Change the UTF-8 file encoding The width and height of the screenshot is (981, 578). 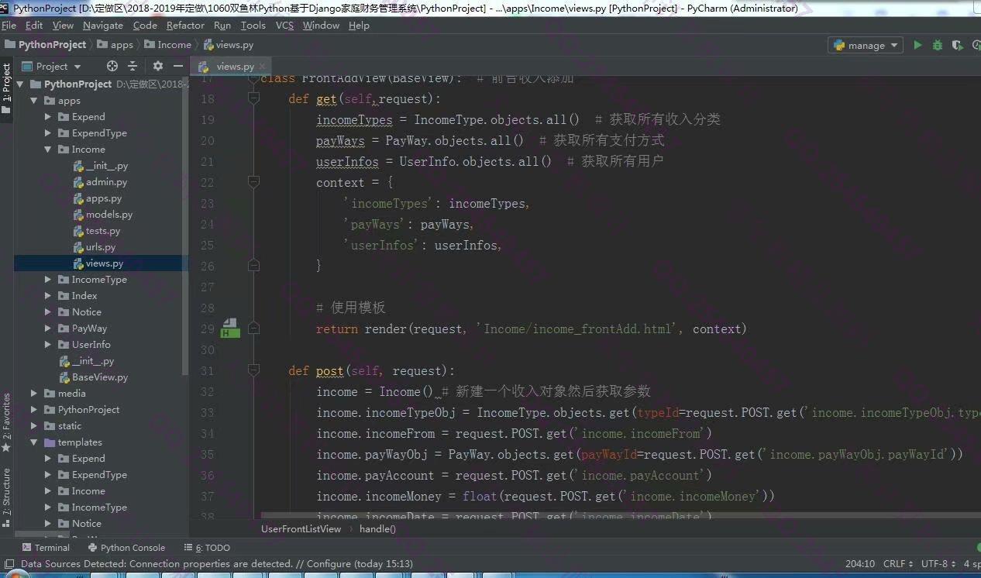tap(938, 564)
